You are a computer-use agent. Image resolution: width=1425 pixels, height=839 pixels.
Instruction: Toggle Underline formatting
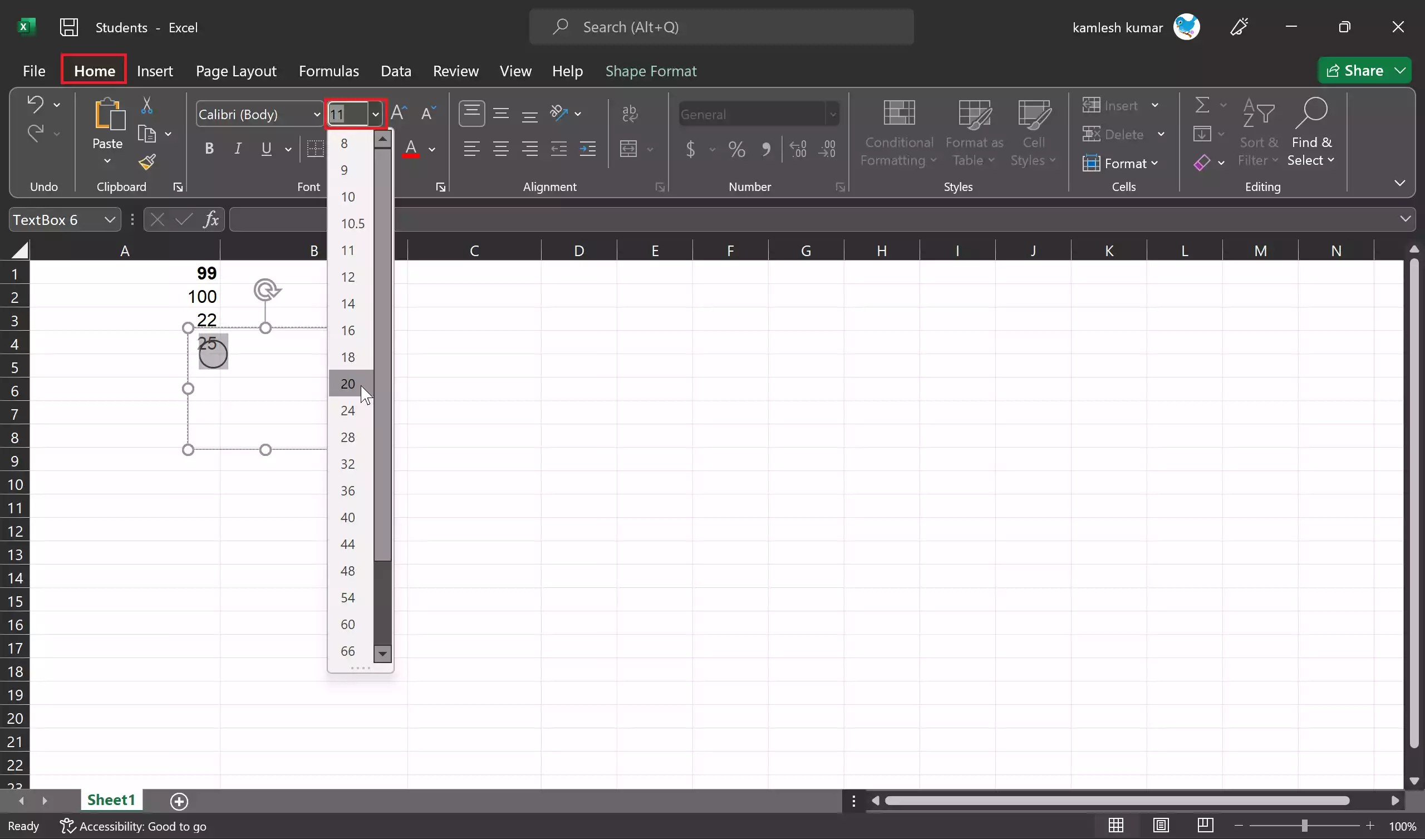[266, 148]
